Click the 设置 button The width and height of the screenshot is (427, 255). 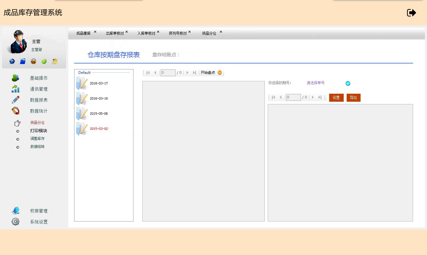336,98
